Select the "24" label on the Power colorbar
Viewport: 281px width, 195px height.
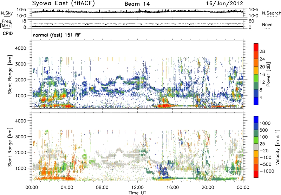(262, 59)
